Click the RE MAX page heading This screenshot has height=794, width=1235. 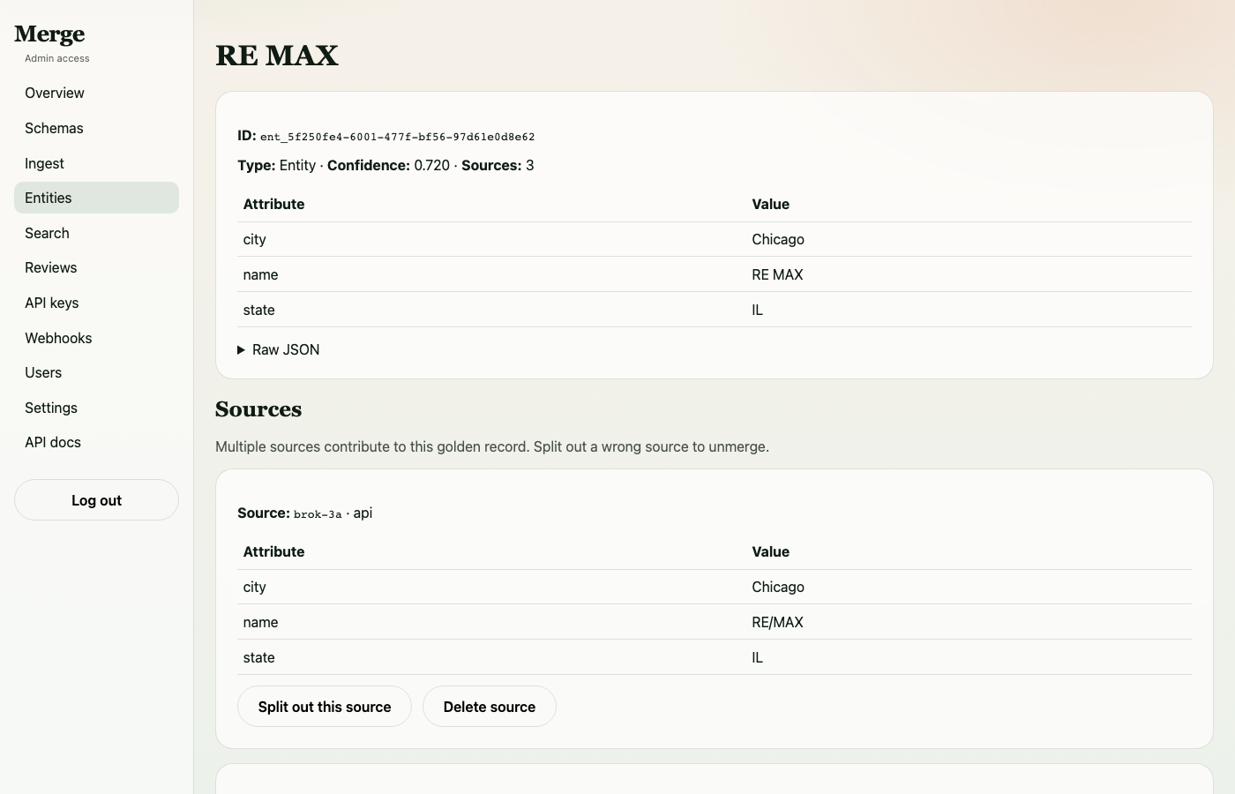tap(277, 55)
